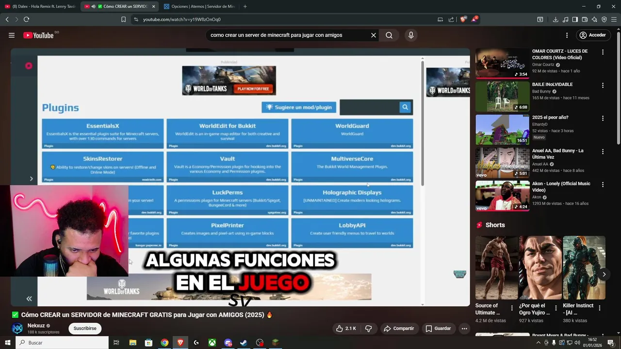The width and height of the screenshot is (621, 349).
Task: Click the YouTube URL in the address bar
Action: pos(182,19)
